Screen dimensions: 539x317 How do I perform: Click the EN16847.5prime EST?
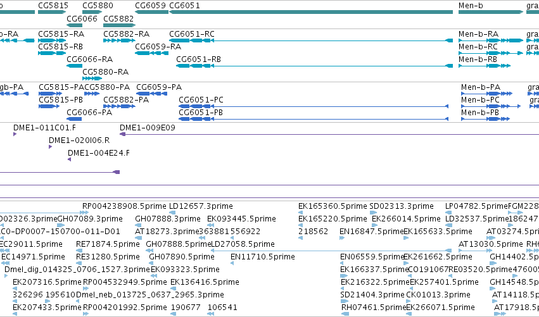tap(342, 239)
